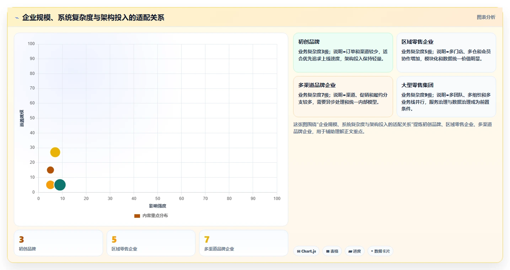Click the lightning icon beside the title

pos(17,18)
